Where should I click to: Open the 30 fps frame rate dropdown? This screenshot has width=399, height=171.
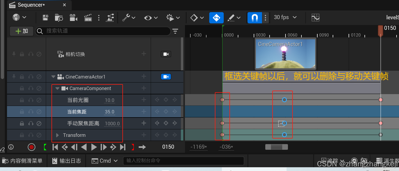pos(285,17)
